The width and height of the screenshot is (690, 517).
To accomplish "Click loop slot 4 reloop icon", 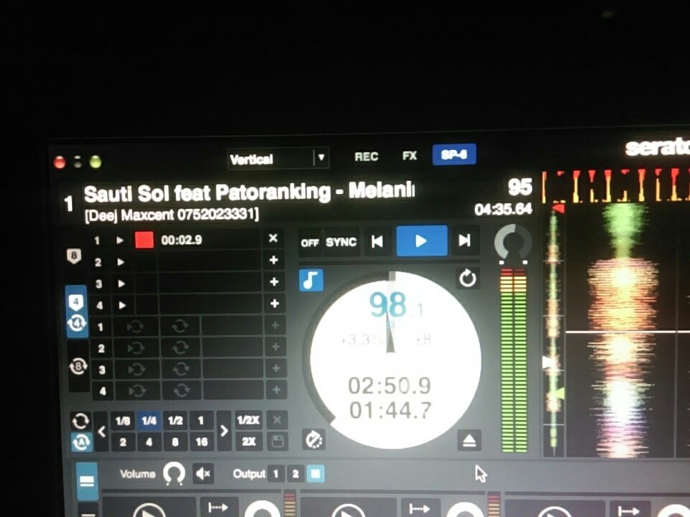I will 181,390.
